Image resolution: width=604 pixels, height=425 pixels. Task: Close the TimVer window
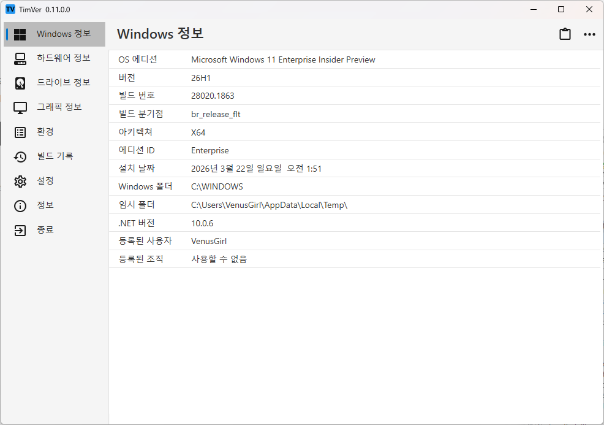pos(589,9)
